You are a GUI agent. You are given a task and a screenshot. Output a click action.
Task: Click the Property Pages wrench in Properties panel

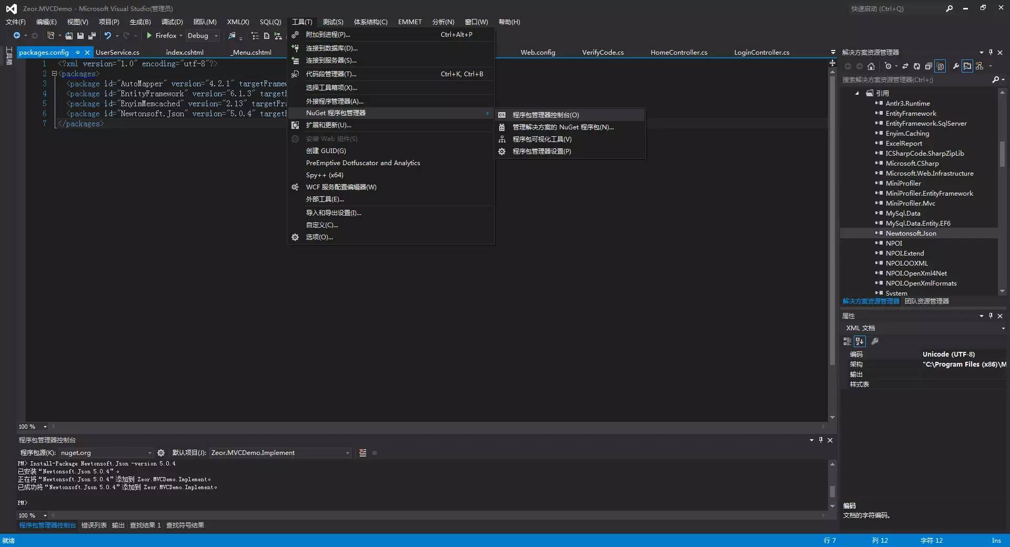click(x=875, y=341)
